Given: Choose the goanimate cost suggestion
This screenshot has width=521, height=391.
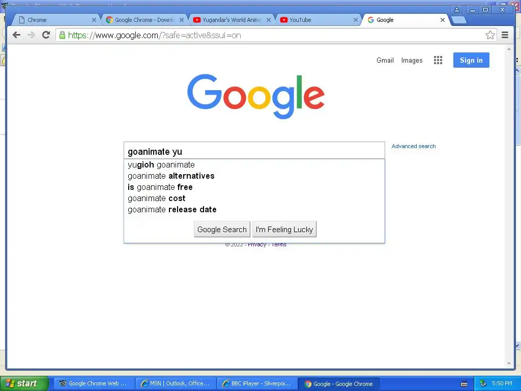Looking at the screenshot, I should point(254,199).
